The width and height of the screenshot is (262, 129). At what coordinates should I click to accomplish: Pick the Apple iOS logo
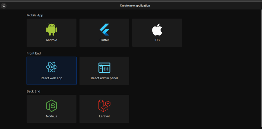(157, 29)
